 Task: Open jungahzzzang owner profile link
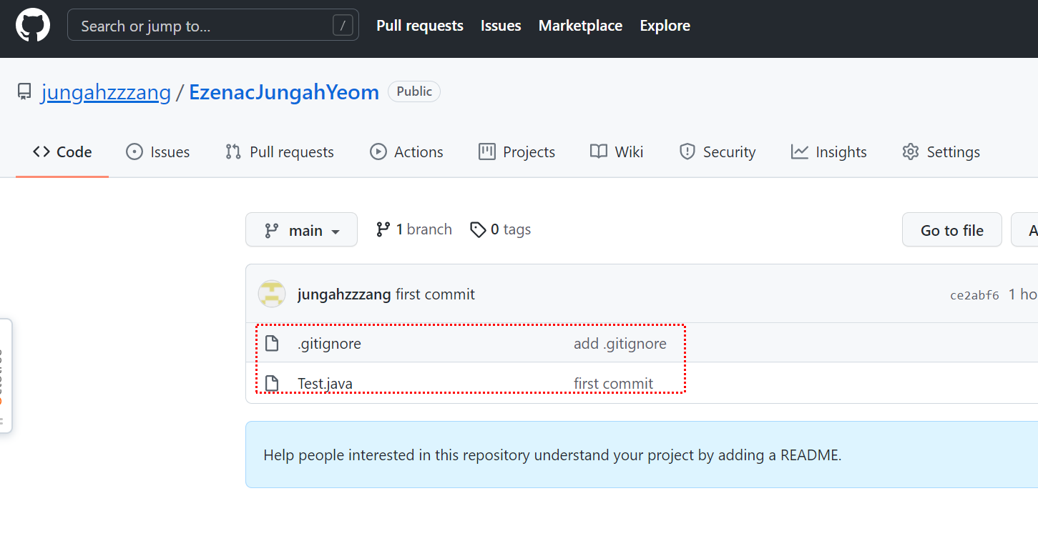click(x=106, y=92)
